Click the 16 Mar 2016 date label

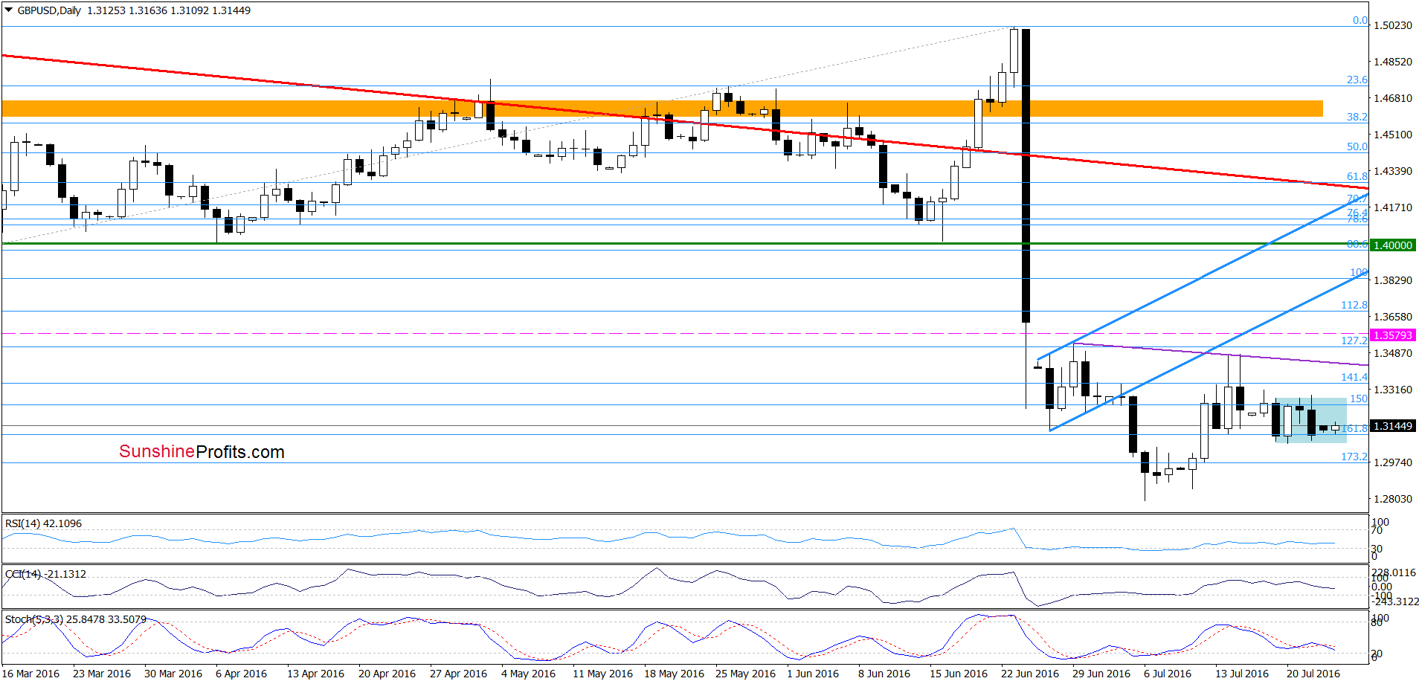pos(30,674)
